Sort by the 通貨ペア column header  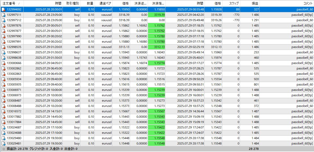click(x=103, y=3)
